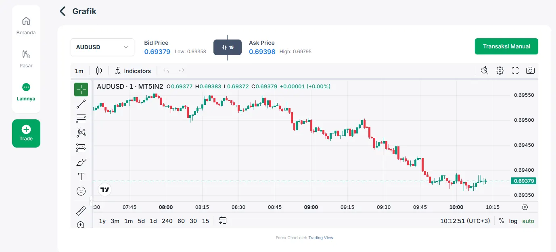Click the Transaksi Manual button
This screenshot has width=556, height=252.
(506, 46)
